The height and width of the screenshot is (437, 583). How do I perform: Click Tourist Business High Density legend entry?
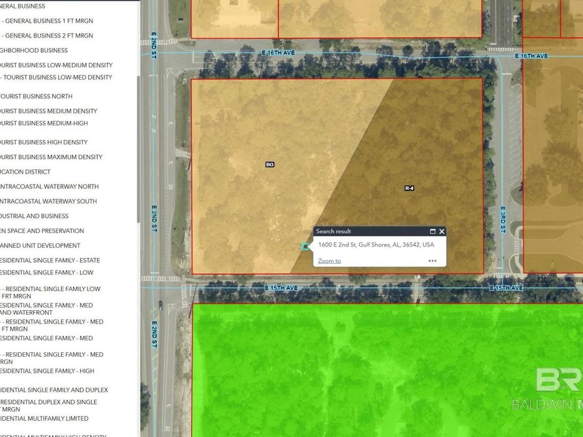click(44, 142)
